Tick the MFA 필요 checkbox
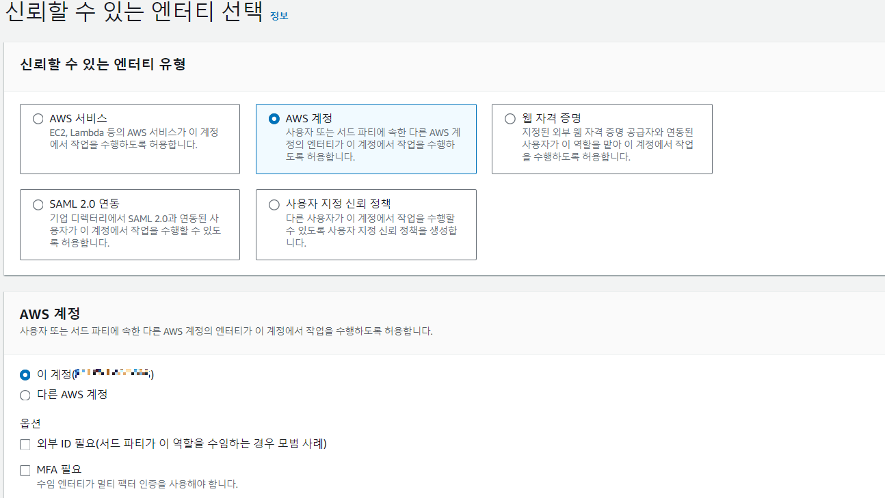 coord(25,470)
